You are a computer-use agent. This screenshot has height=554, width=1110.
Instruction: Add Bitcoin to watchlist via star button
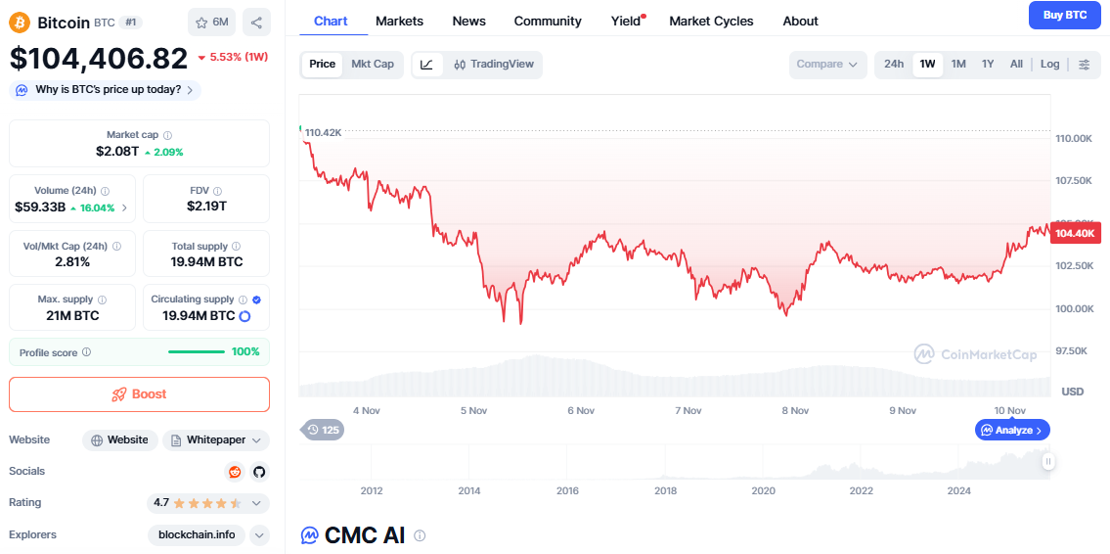pyautogui.click(x=212, y=22)
